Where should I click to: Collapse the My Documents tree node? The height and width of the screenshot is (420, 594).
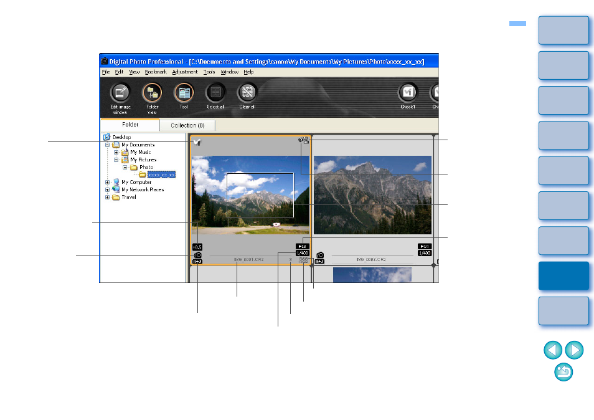click(107, 145)
